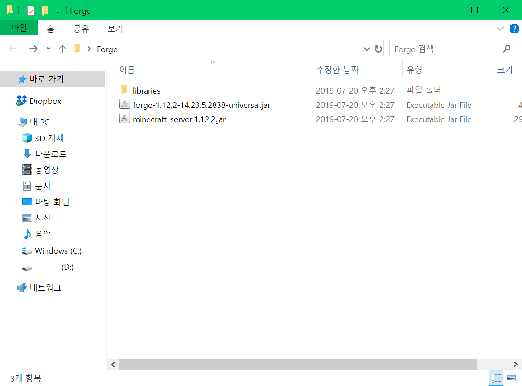Click the Forward navigation arrow
Viewport: 522px width, 386px height.
click(33, 49)
